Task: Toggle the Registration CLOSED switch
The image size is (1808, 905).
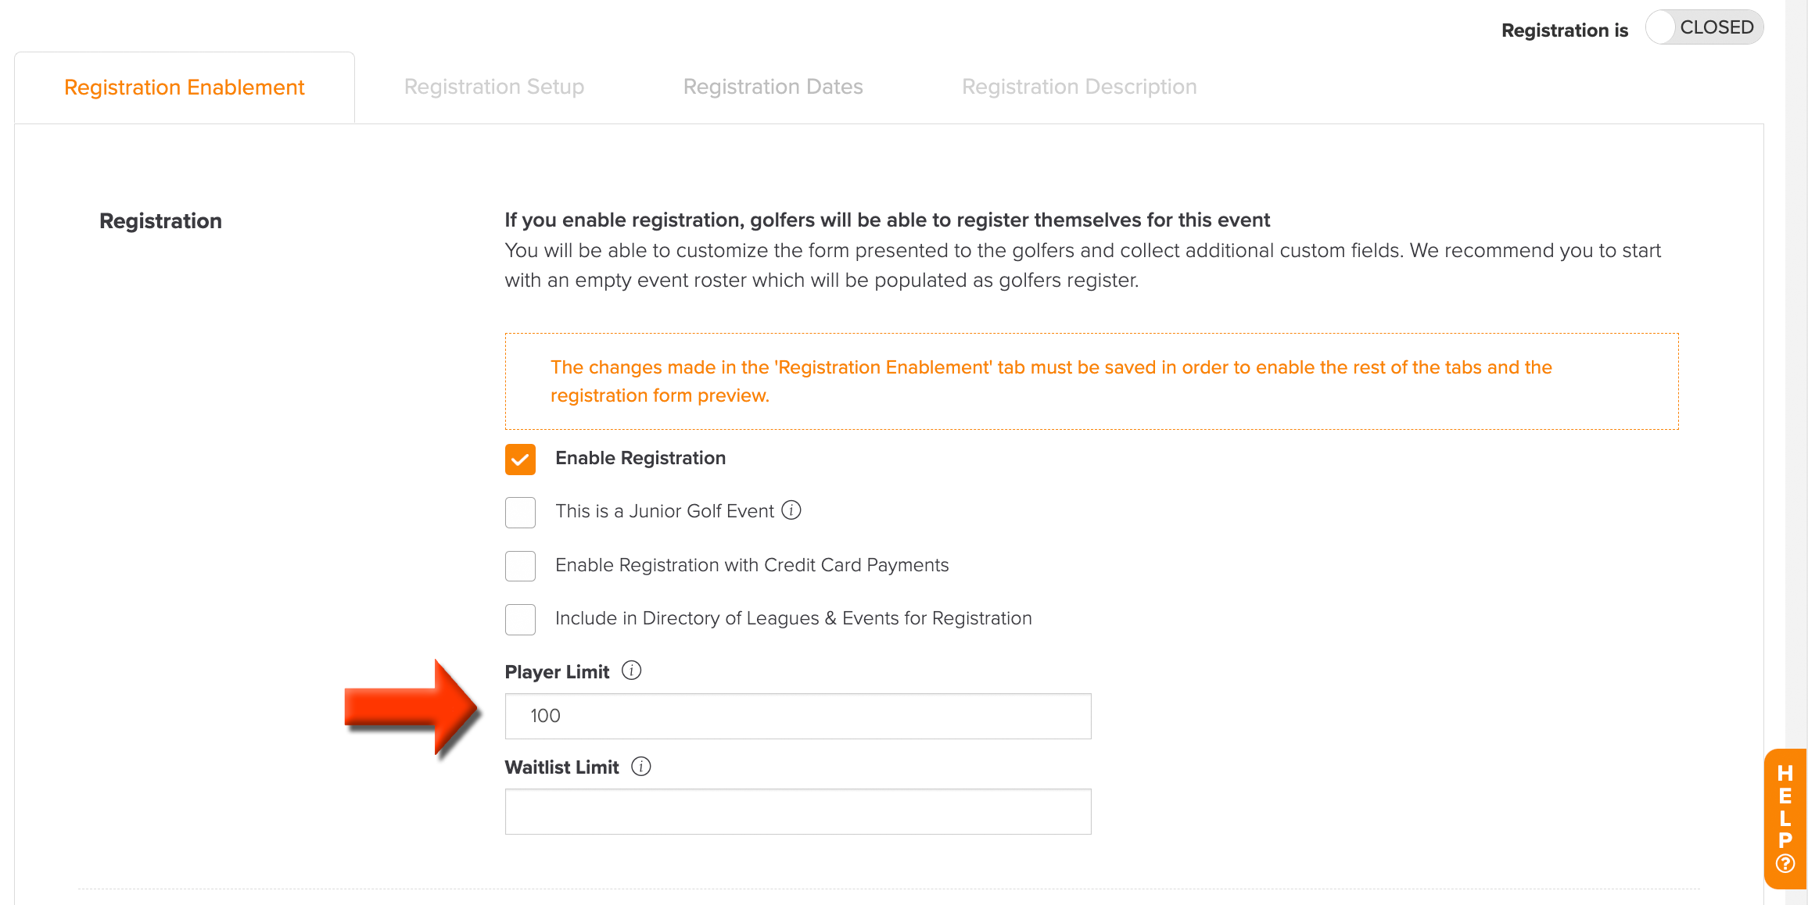Action: click(1704, 27)
